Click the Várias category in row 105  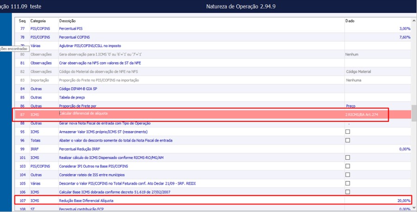(x=35, y=183)
